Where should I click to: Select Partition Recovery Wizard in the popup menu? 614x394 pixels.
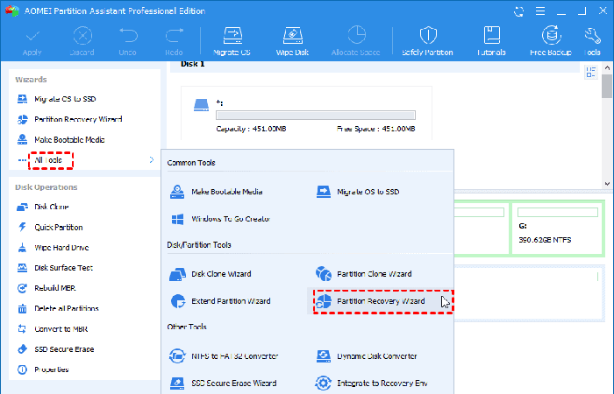(381, 301)
